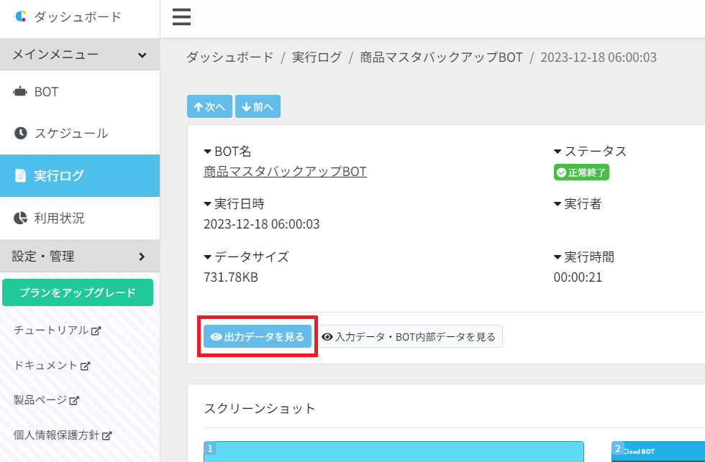Image resolution: width=705 pixels, height=462 pixels.
Task: Open the 製品ページ link
Action: (46, 399)
